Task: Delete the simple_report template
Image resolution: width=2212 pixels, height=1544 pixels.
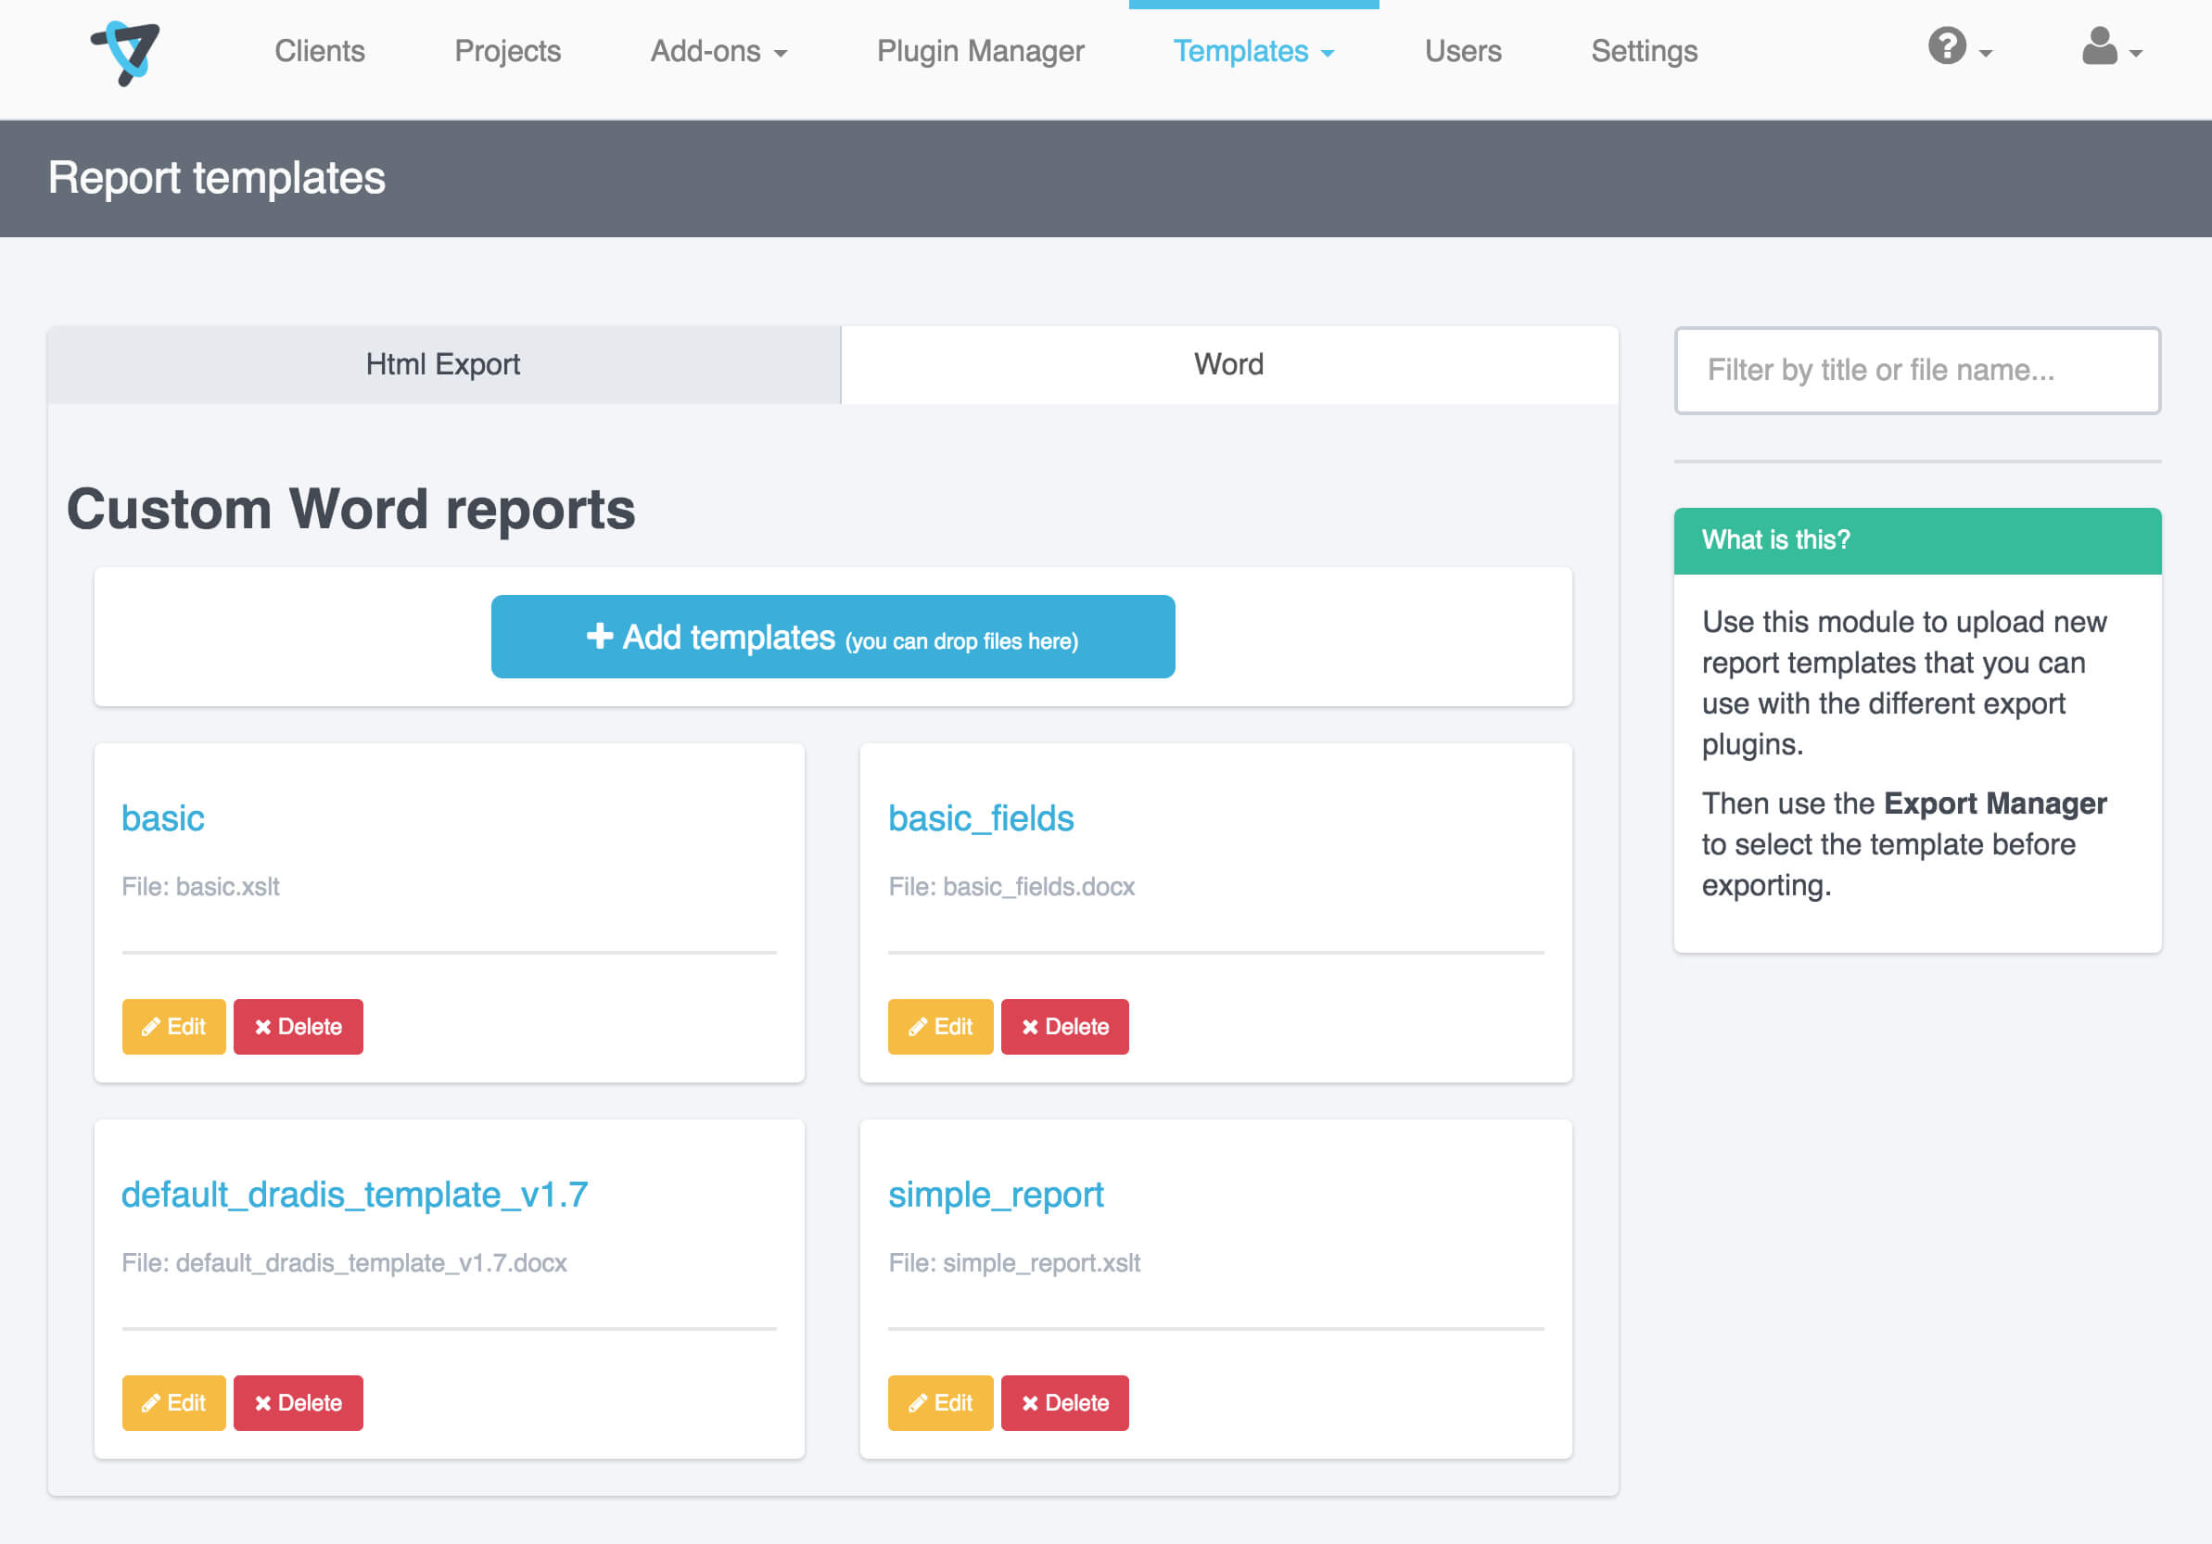Action: (1064, 1401)
